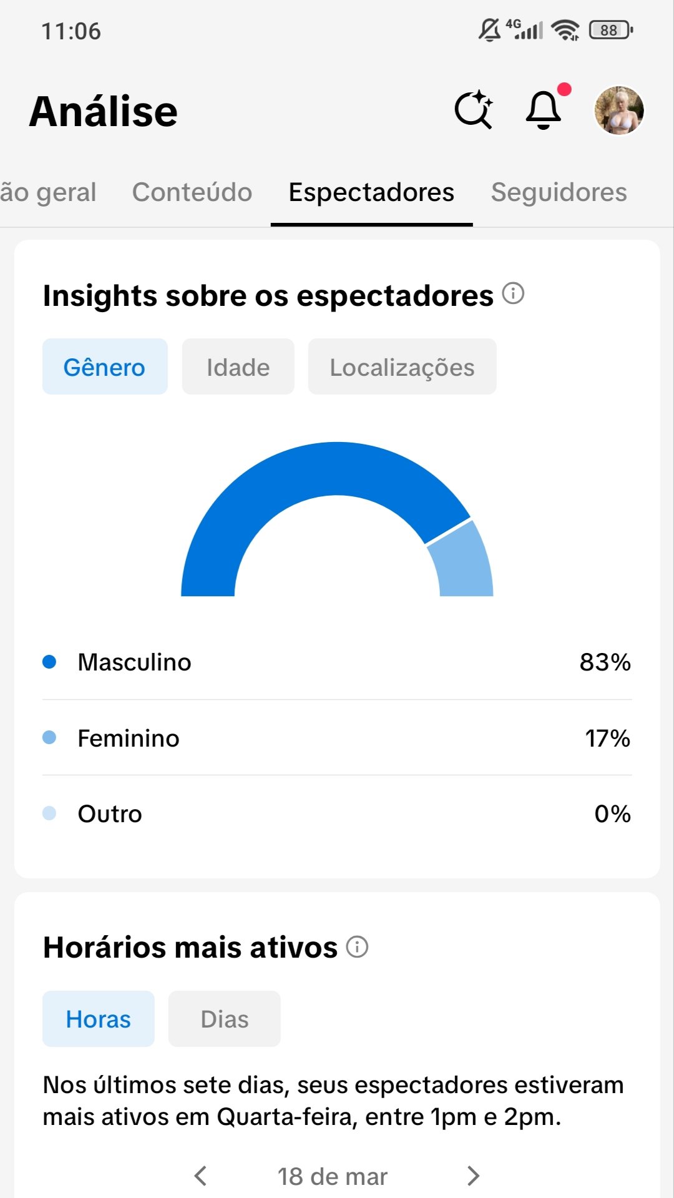Open notifications bell

544,110
